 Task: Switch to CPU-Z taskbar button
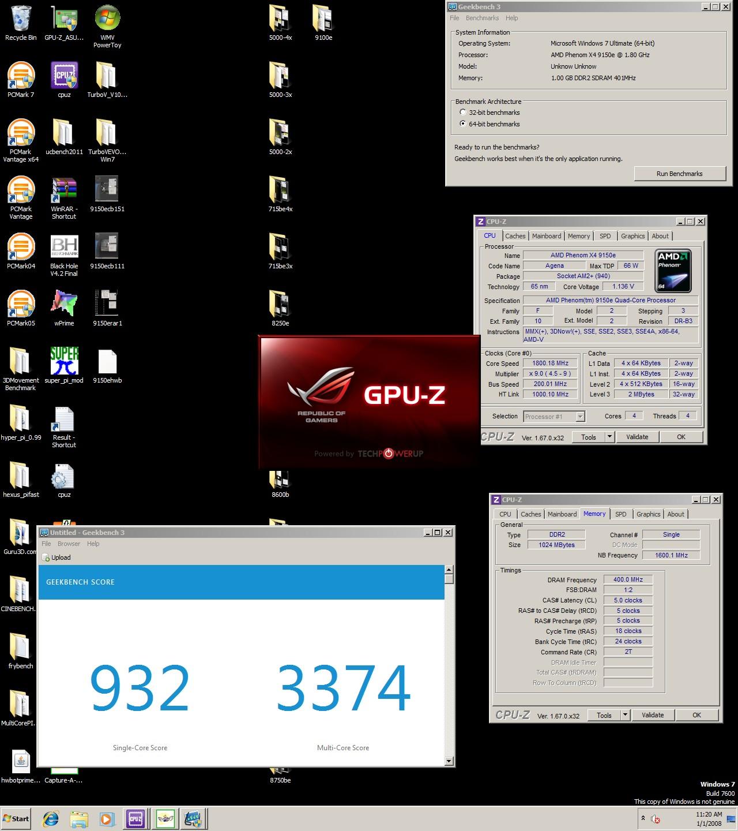pyautogui.click(x=136, y=818)
